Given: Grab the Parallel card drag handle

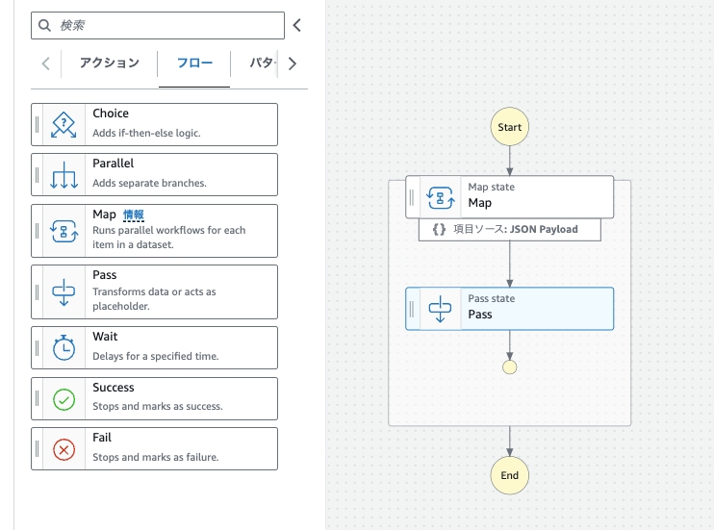Looking at the screenshot, I should point(37,175).
